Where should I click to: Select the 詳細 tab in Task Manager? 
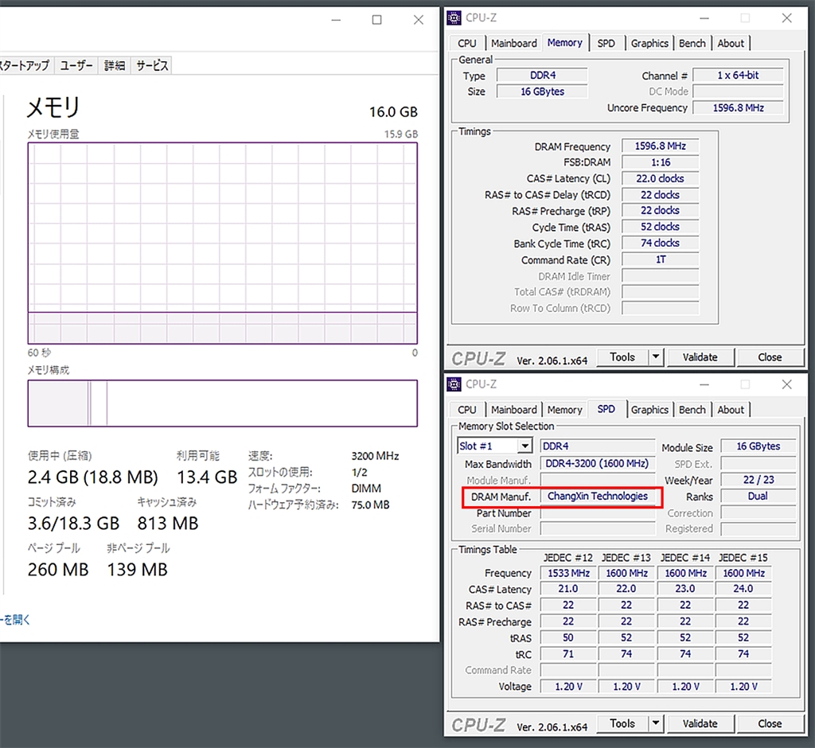(x=115, y=65)
